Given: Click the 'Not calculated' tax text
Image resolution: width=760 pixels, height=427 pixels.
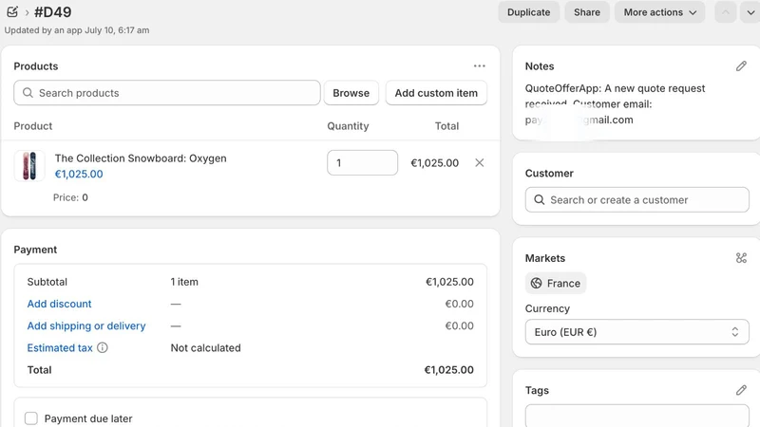Looking at the screenshot, I should (205, 347).
